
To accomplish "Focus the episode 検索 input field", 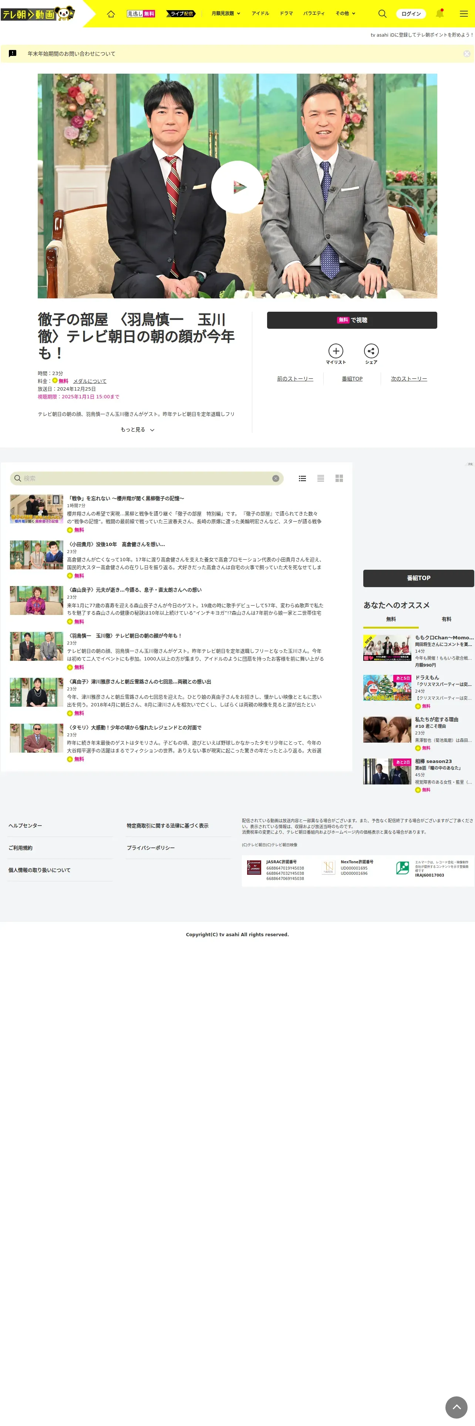I will (146, 478).
